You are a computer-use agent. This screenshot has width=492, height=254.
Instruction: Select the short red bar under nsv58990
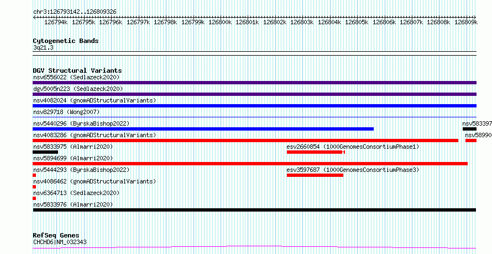[471, 140]
